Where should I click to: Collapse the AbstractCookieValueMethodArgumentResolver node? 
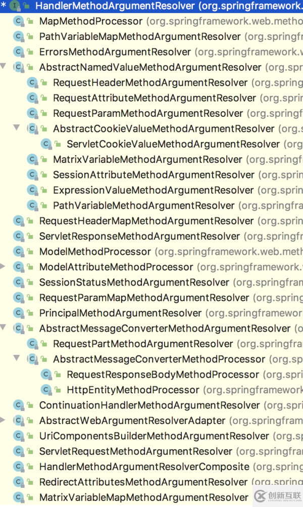pyautogui.click(x=17, y=128)
